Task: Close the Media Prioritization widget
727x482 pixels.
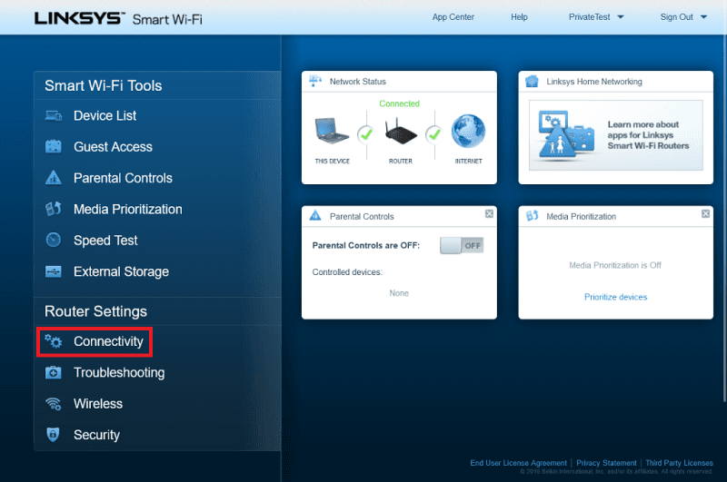Action: (x=706, y=214)
